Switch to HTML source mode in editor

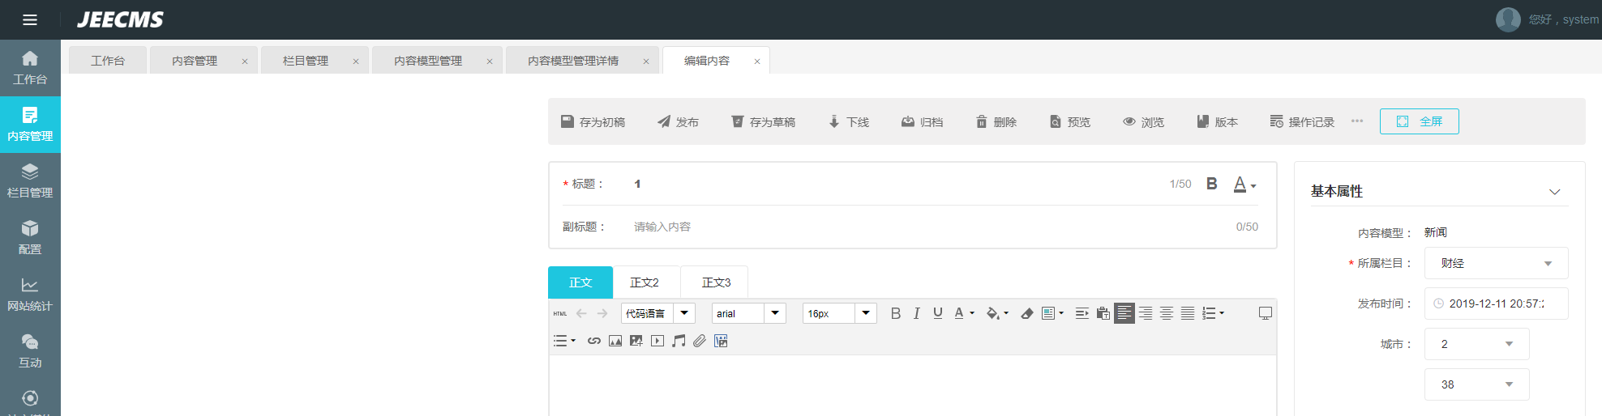tap(560, 313)
